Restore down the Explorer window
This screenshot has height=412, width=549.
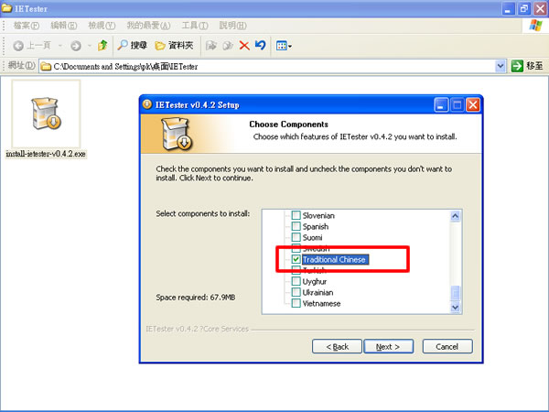pyautogui.click(x=524, y=9)
